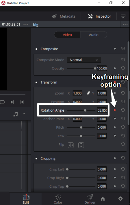Reset the Crop Left value
Viewport: 130px width, 205px height.
click(123, 169)
